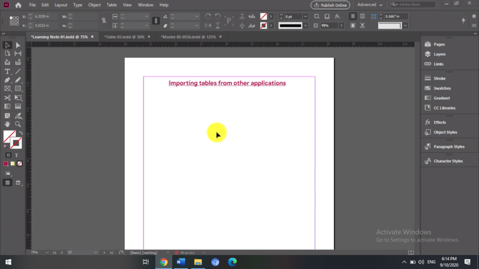Activate the Eyedropper tool

point(18,116)
